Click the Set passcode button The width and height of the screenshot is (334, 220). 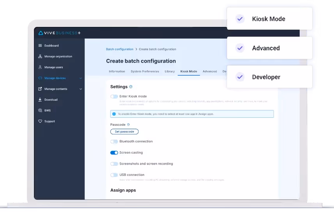point(124,131)
